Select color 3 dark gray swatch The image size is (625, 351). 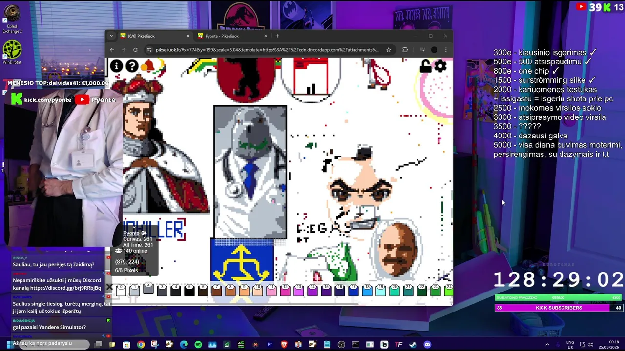(x=162, y=290)
